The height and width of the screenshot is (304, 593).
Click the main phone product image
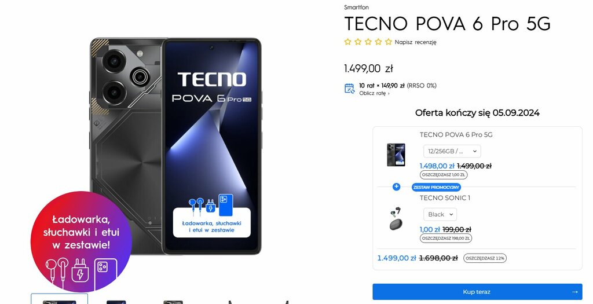point(175,146)
